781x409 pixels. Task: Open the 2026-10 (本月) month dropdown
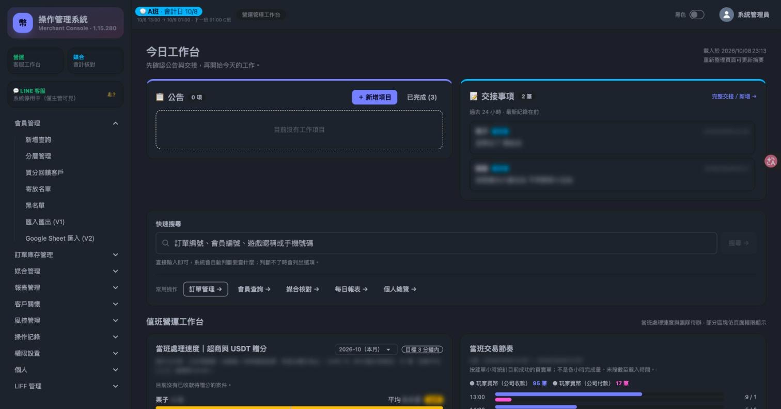point(366,350)
